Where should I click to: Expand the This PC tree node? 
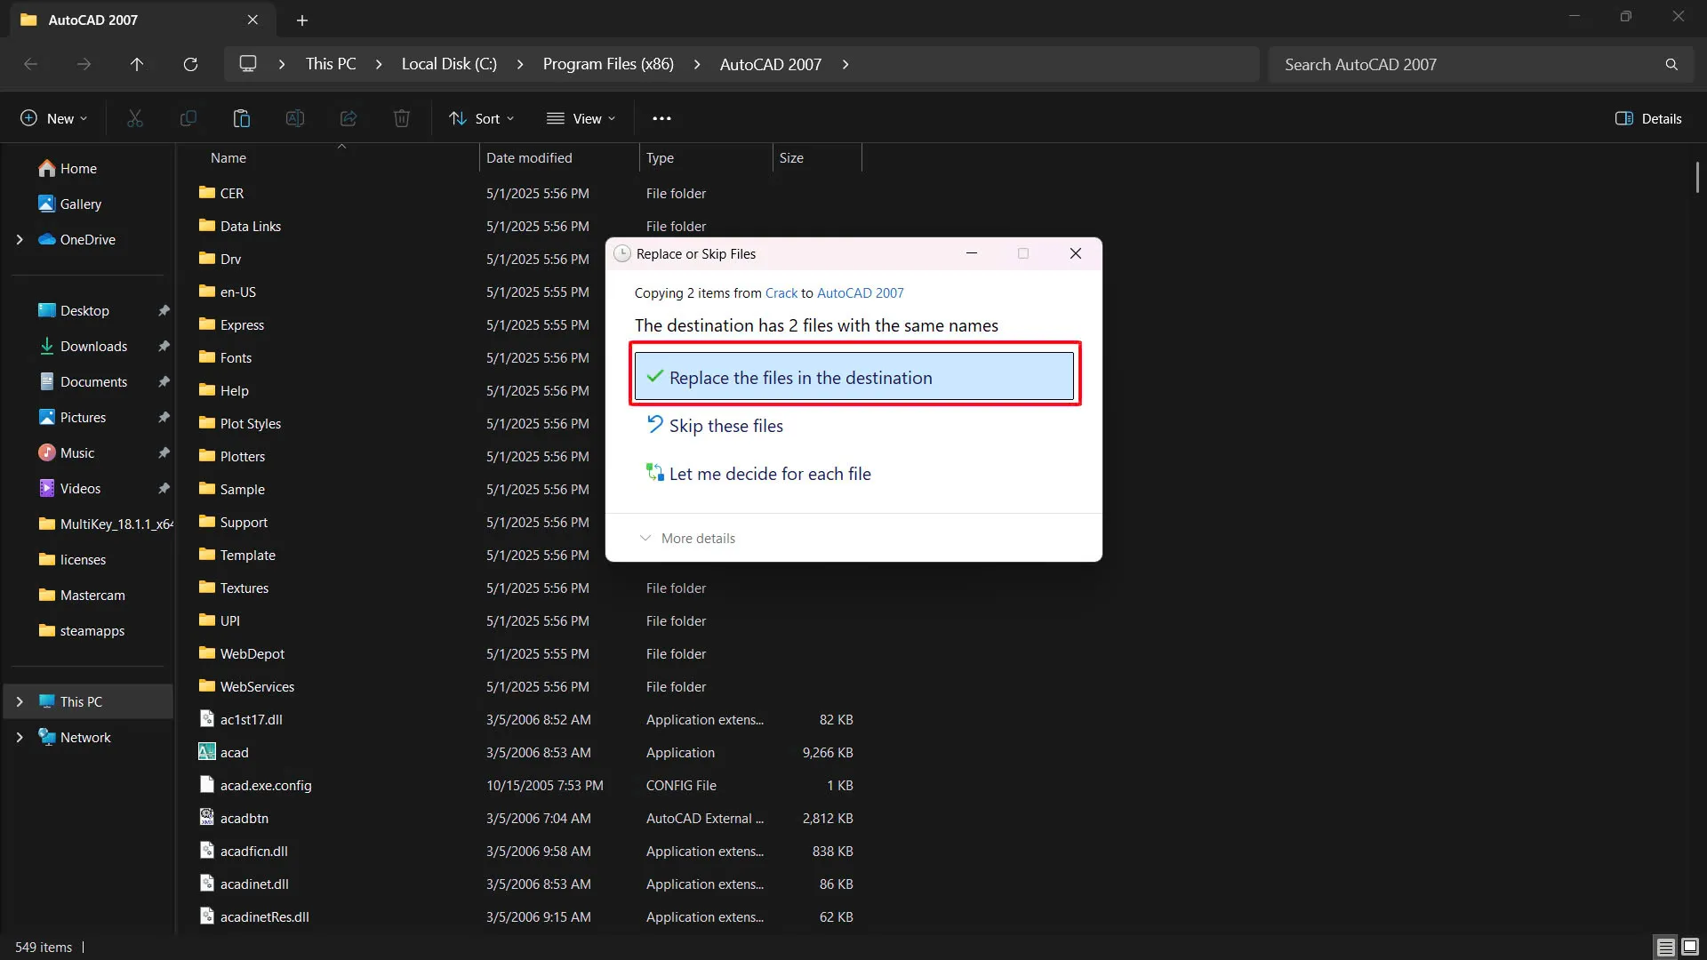[20, 701]
